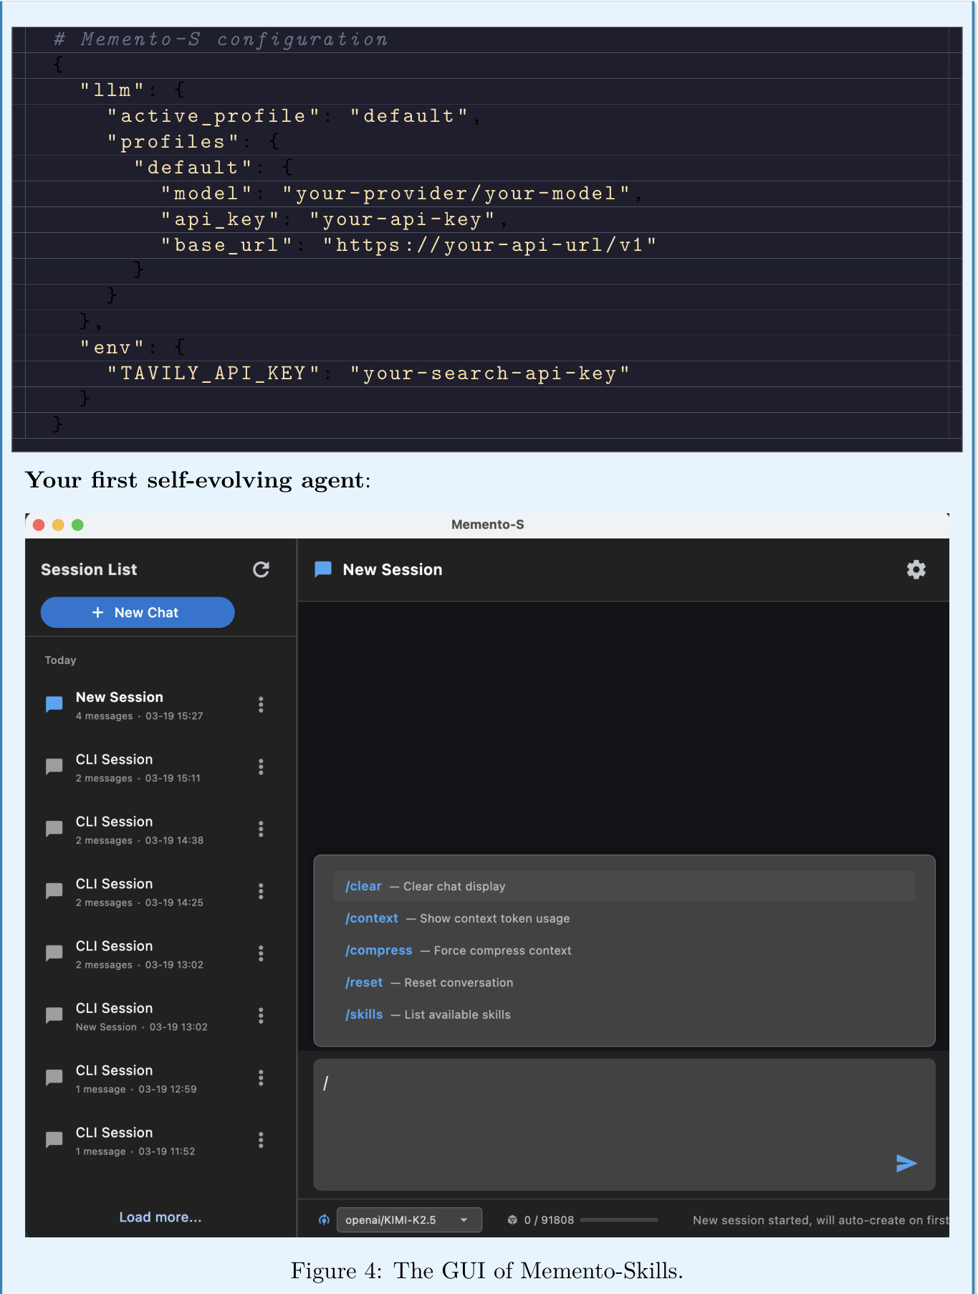Viewport: 978px width, 1294px height.
Task: Open options for the 11:52 CLI Session
Action: [x=261, y=1140]
